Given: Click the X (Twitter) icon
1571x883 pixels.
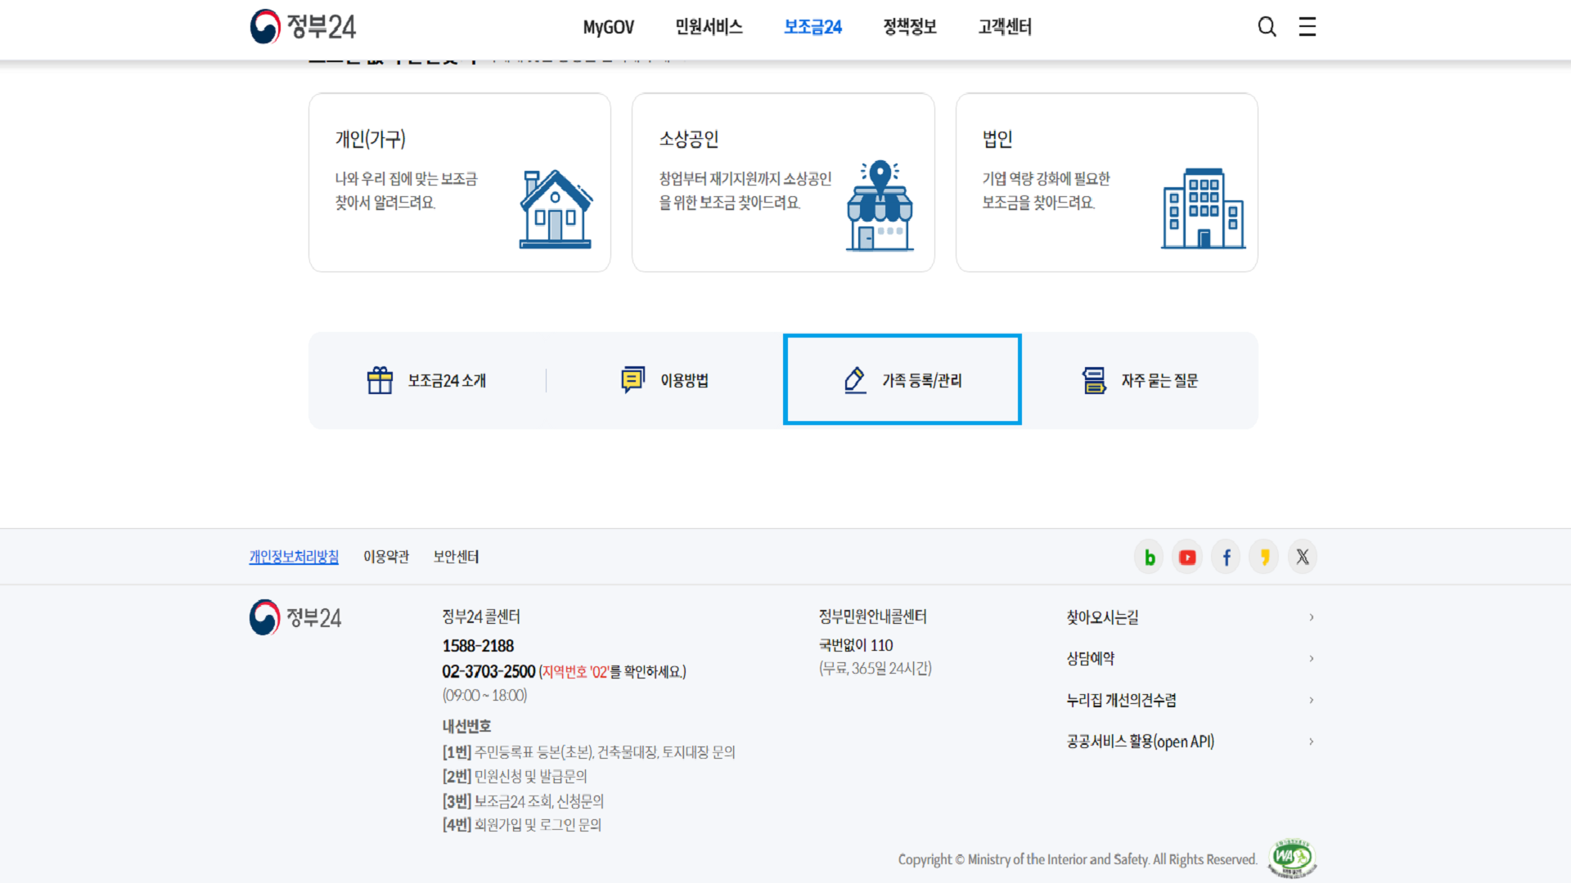Looking at the screenshot, I should [x=1302, y=556].
